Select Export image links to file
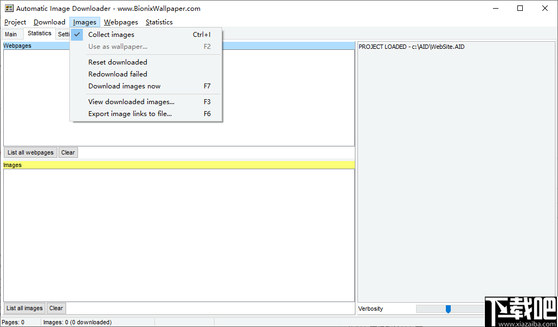Image resolution: width=558 pixels, height=327 pixels. click(146, 114)
